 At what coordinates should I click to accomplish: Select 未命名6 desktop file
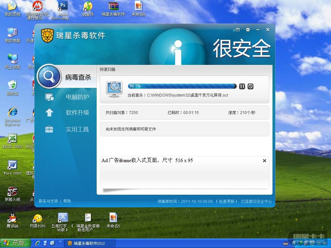point(138,9)
